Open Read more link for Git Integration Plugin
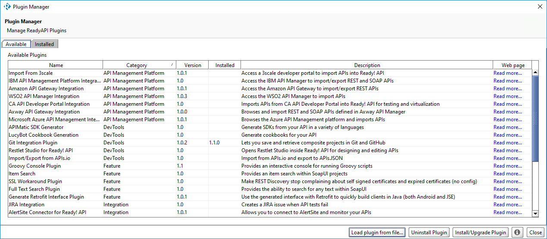The width and height of the screenshot is (547, 239). pos(507,143)
